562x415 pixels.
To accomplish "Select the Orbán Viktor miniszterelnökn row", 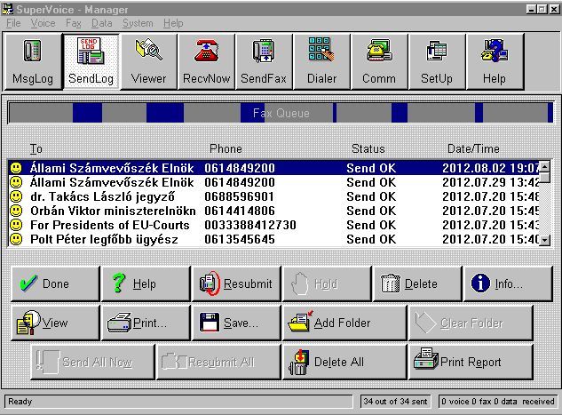I will pyautogui.click(x=273, y=211).
